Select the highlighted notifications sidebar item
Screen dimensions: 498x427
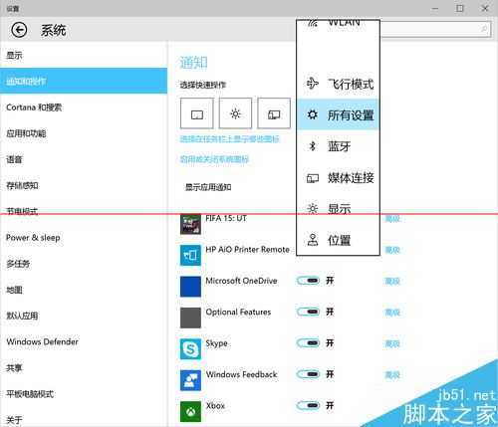pyautogui.click(x=84, y=81)
